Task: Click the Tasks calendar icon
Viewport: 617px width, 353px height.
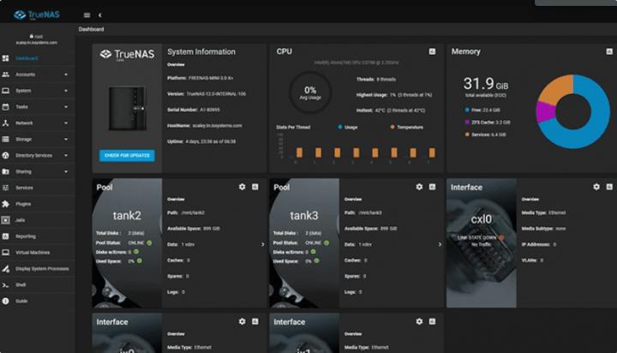Action: click(x=5, y=106)
